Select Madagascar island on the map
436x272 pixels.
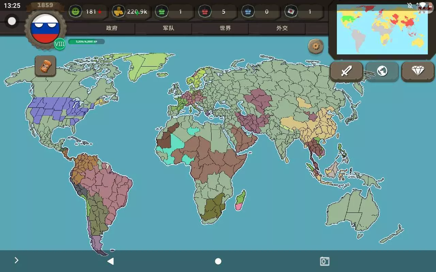point(240,201)
